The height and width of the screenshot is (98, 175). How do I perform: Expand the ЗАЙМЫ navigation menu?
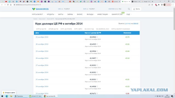tap(71, 14)
